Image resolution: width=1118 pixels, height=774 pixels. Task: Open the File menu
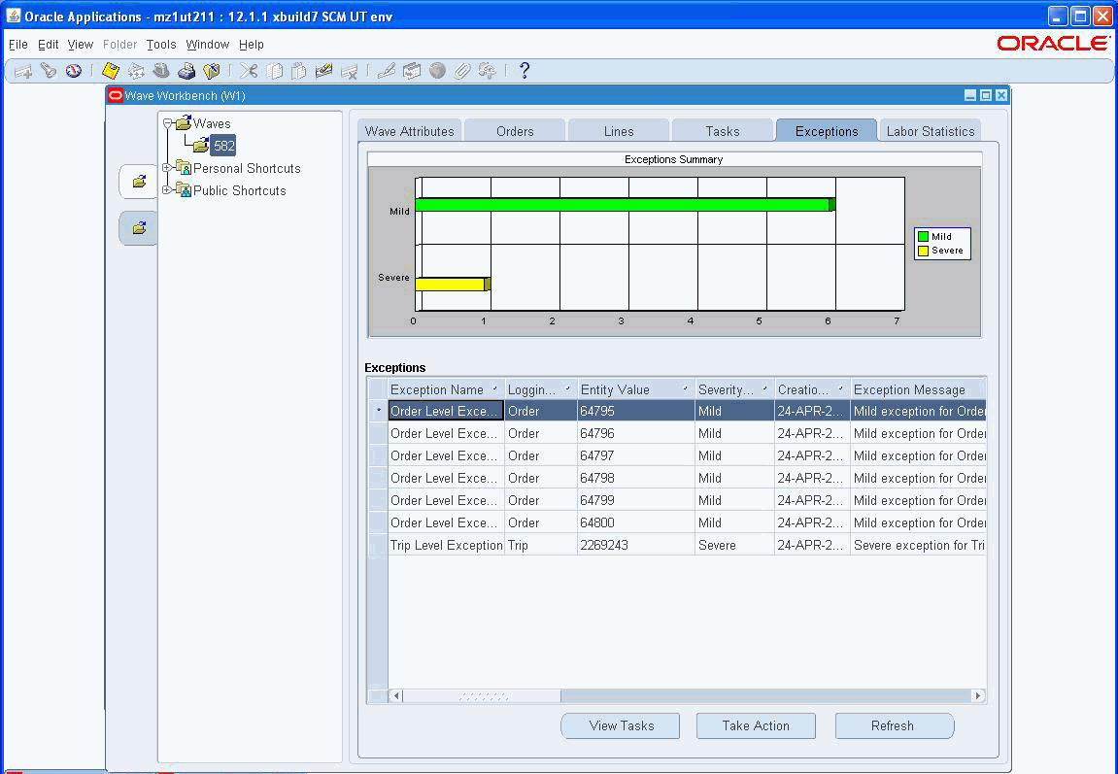pos(17,45)
